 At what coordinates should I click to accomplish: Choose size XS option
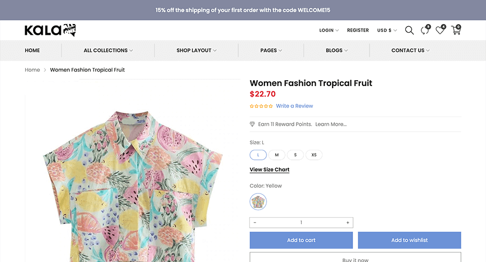coord(314,155)
